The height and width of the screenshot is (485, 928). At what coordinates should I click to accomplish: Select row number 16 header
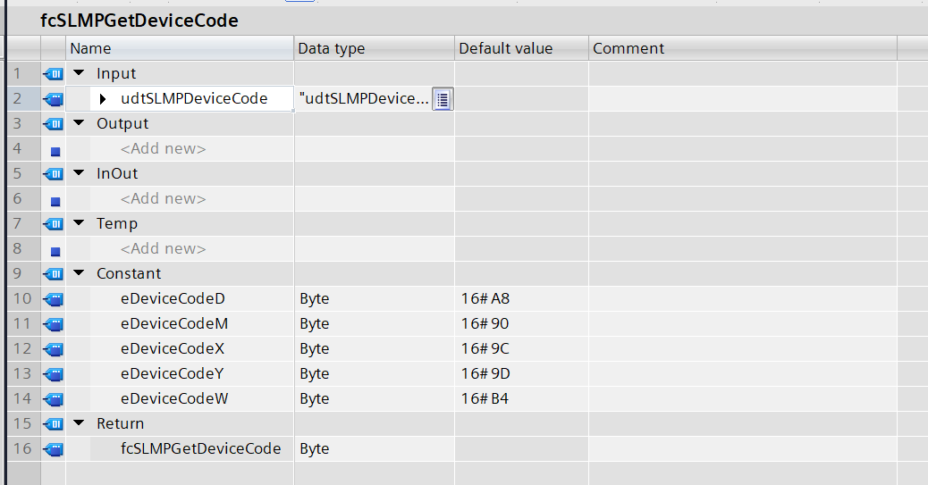pyautogui.click(x=21, y=449)
